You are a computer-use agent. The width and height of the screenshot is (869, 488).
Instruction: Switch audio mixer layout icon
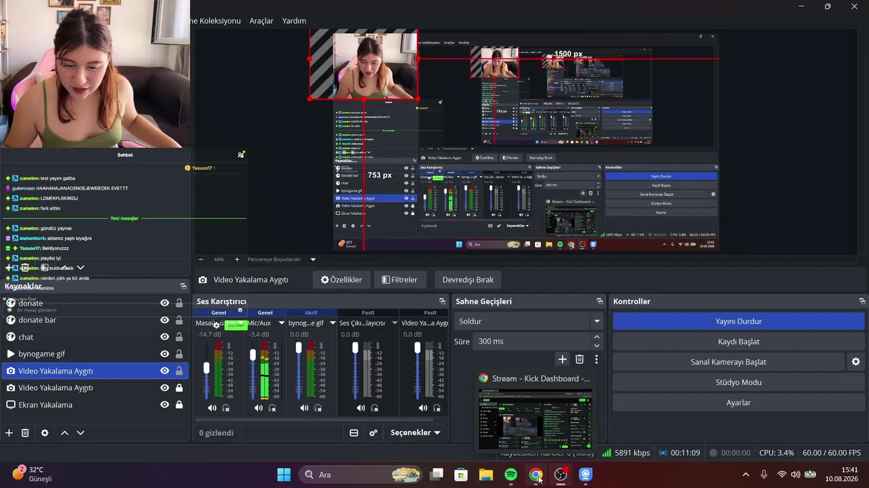point(354,433)
